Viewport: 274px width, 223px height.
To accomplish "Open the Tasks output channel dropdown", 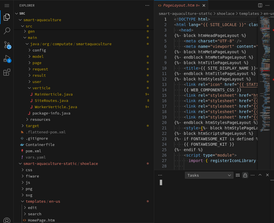I will (x=209, y=175).
